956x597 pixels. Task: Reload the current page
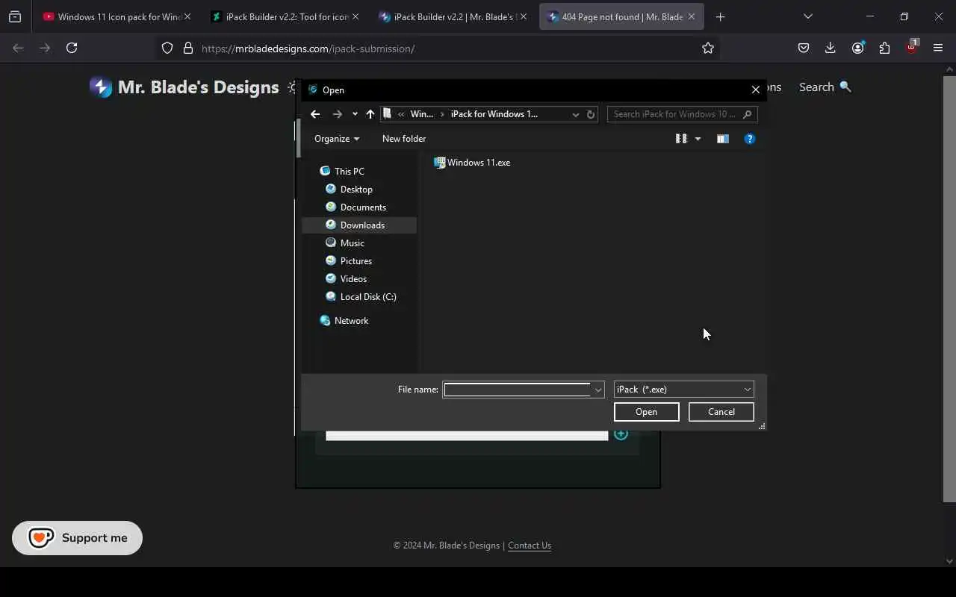pyautogui.click(x=72, y=48)
